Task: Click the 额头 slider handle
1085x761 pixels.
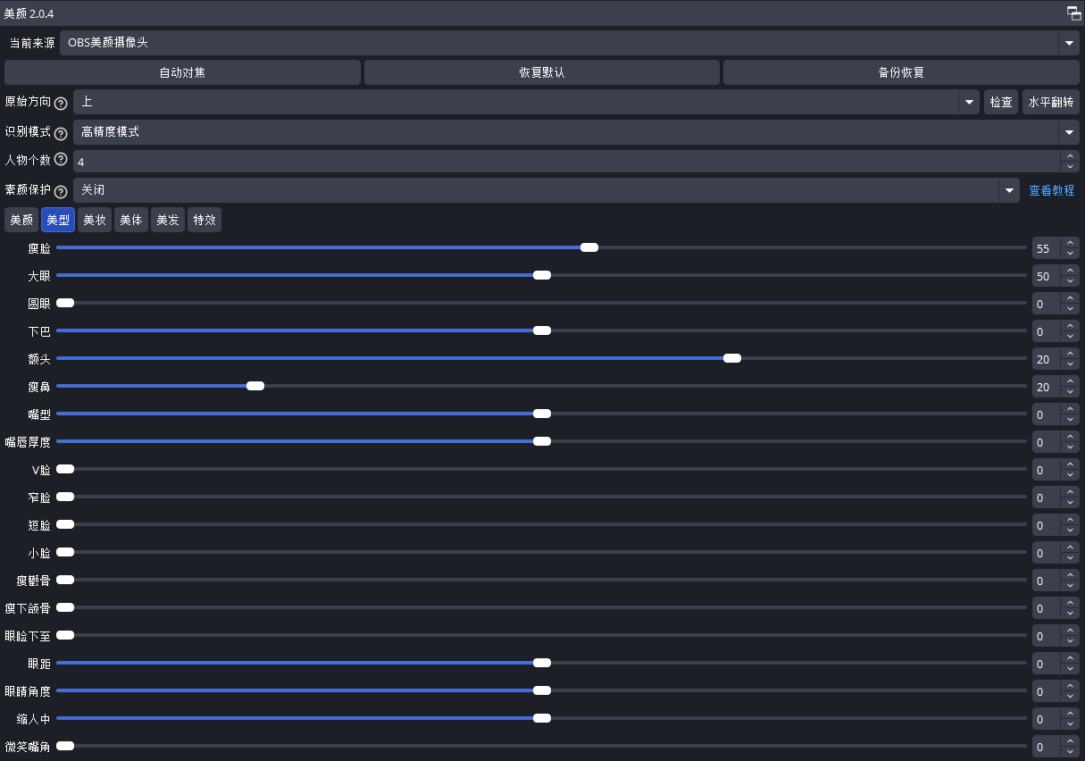Action: click(x=732, y=358)
